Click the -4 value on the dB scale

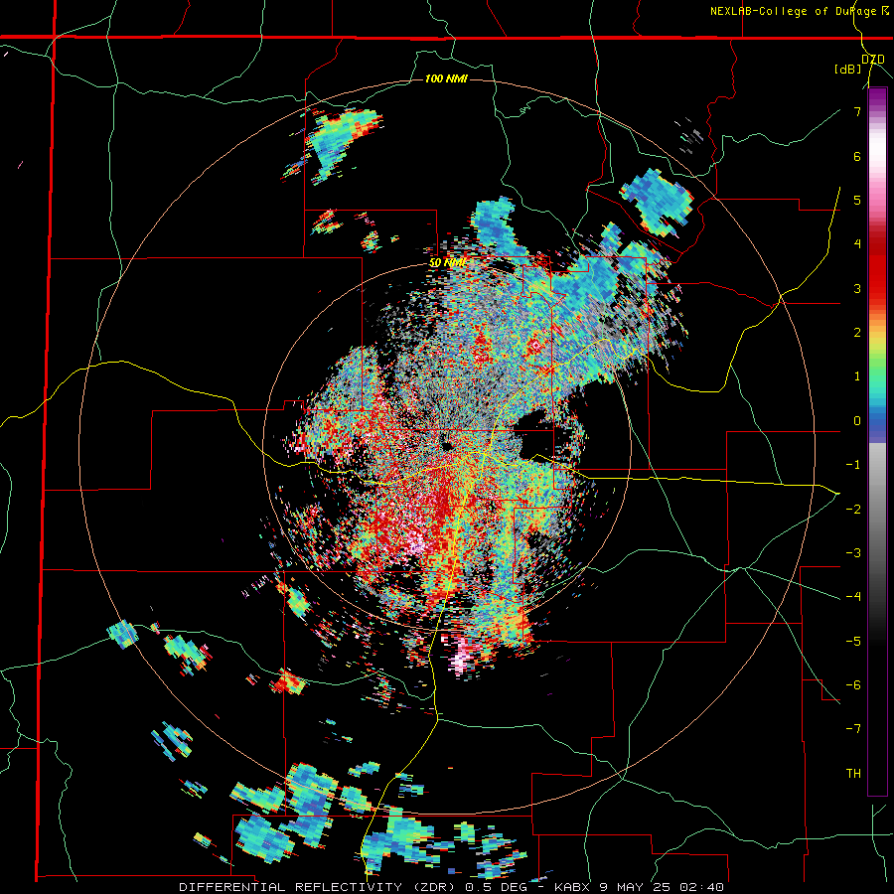tap(853, 597)
